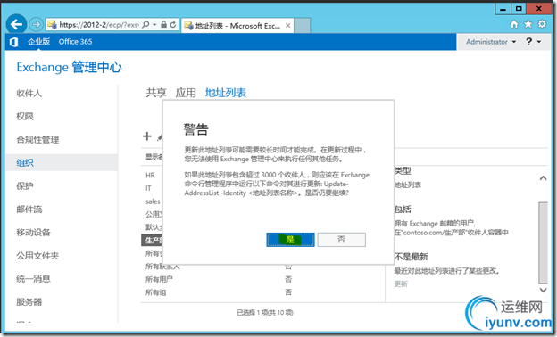Select the IT address list row

coord(152,188)
